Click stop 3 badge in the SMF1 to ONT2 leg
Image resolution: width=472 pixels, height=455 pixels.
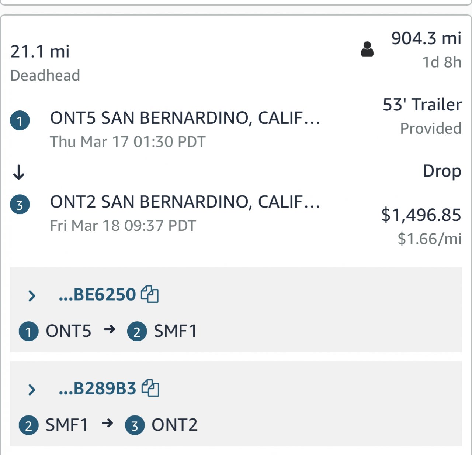[x=135, y=425]
